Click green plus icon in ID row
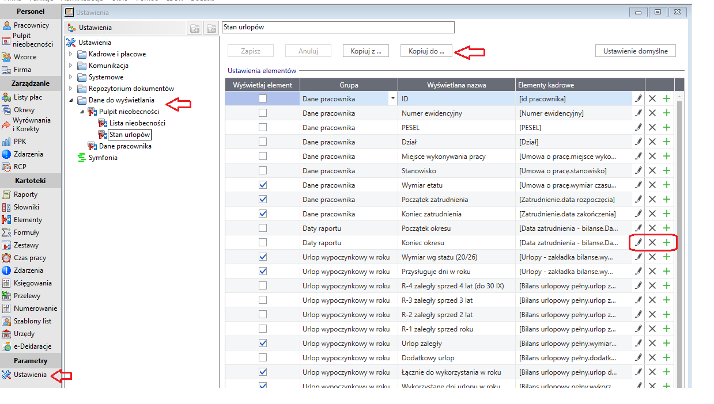Screen dimensions: 714x404 coord(667,98)
